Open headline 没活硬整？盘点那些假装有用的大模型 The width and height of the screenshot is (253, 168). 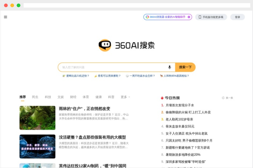tap(92, 137)
